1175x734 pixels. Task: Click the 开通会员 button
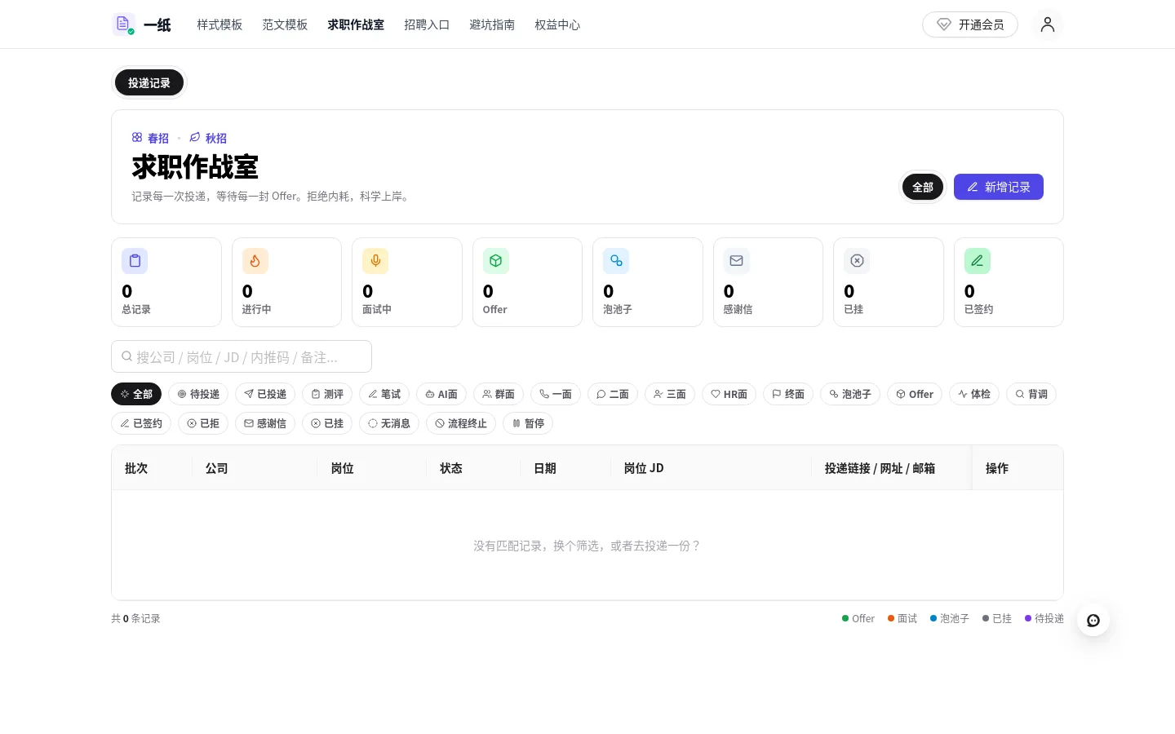click(970, 24)
